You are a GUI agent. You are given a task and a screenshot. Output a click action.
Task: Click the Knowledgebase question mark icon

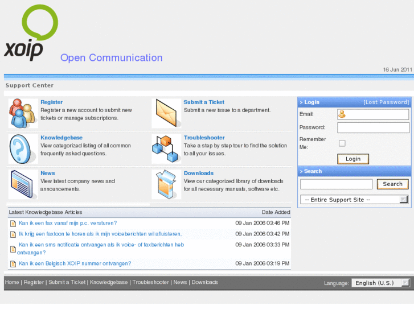[x=23, y=149]
